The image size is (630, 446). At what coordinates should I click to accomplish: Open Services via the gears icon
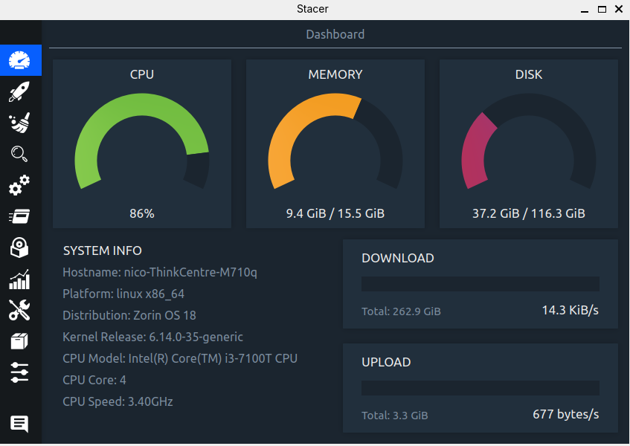point(20,185)
